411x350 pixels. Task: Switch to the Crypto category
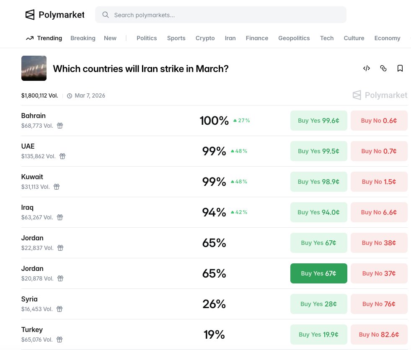(205, 38)
